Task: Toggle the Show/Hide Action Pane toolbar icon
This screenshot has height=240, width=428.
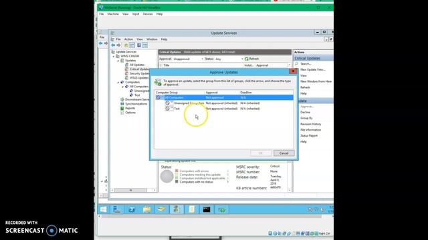Action: 145,45
